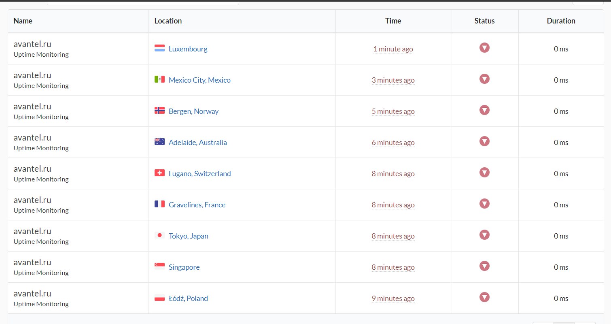Click '0 ms' duration in the Luxembourg row
This screenshot has width=611, height=324.
561,49
